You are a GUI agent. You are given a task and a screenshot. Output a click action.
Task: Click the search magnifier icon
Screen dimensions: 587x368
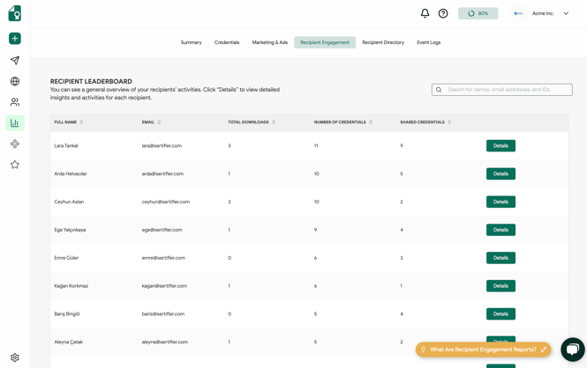(439, 90)
